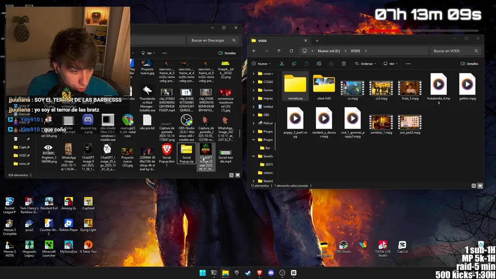This screenshot has height=279, width=496.
Task: Toggle Detalles pane in VODS window
Action: click(470, 64)
